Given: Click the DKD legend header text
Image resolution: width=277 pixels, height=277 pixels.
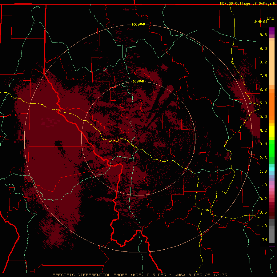Looking at the screenshot, I should 271,18.
